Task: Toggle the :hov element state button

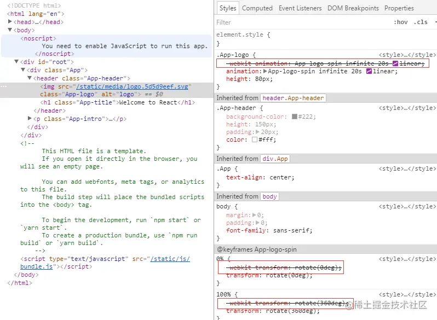Action: pyautogui.click(x=400, y=22)
